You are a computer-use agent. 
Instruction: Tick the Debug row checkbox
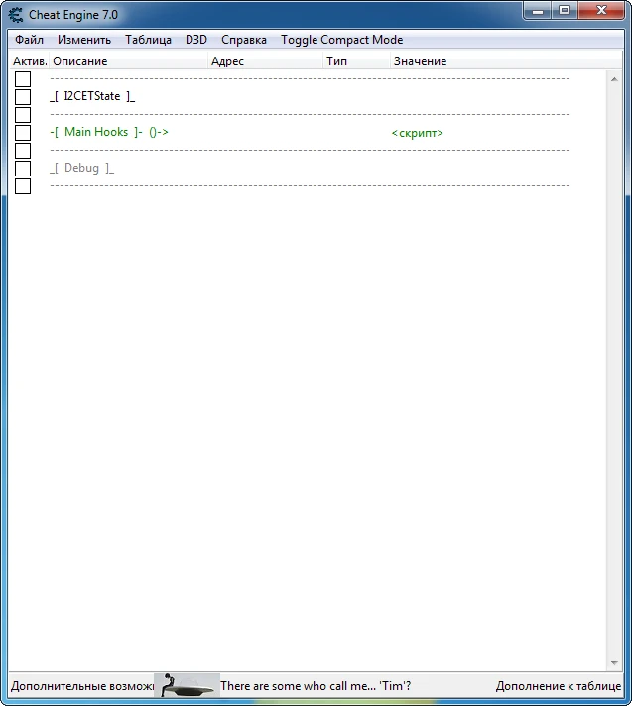tap(23, 169)
